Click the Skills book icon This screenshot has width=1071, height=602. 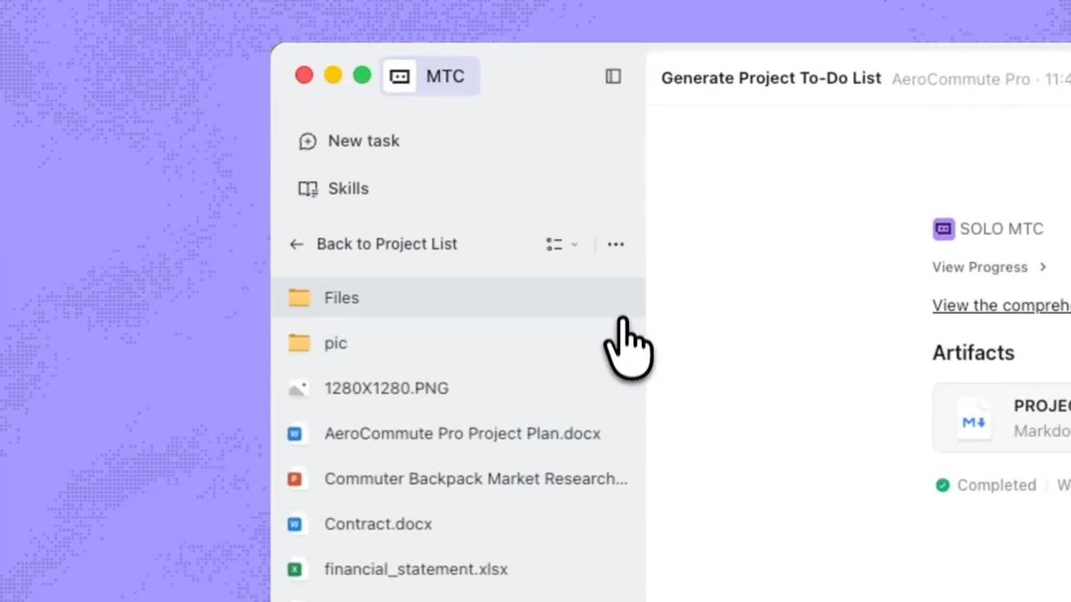click(308, 189)
